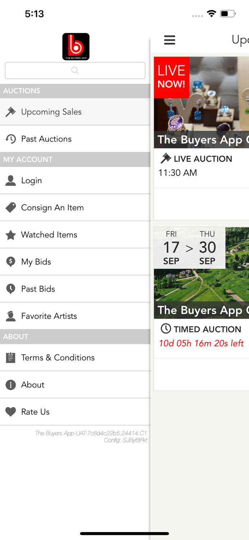The width and height of the screenshot is (249, 540).
Task: Click the tag icon for Consign An Item
Action: coord(11,207)
